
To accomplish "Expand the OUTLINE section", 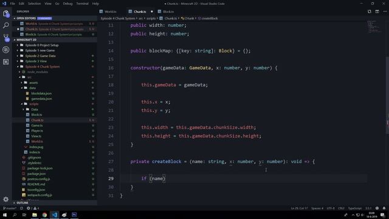I will point(22,203).
